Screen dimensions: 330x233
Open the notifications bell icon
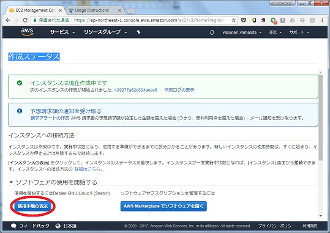[212, 32]
